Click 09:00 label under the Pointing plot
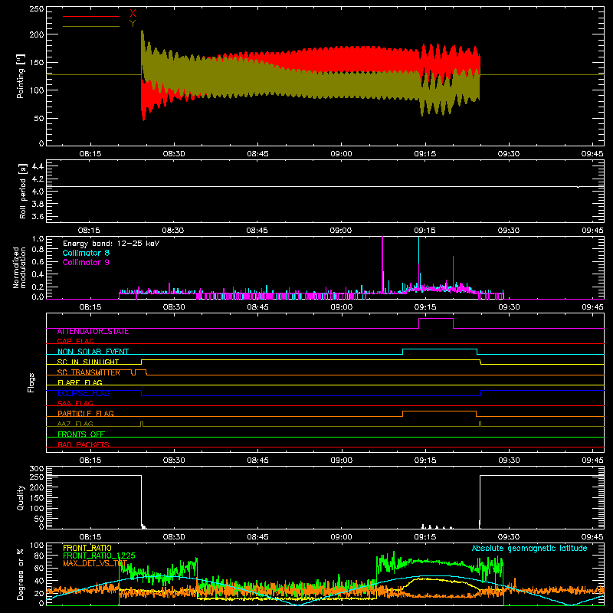The height and width of the screenshot is (613, 613). click(x=341, y=154)
